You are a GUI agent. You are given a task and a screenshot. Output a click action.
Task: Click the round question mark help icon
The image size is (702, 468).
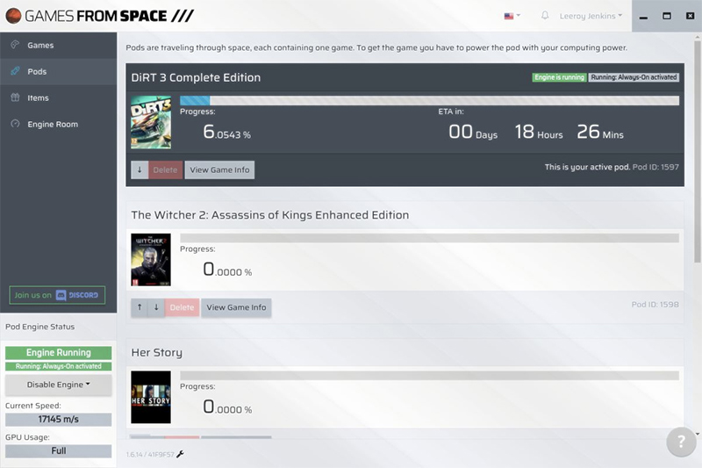pos(681,442)
